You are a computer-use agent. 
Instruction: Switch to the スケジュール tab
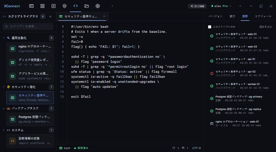(x=263, y=16)
